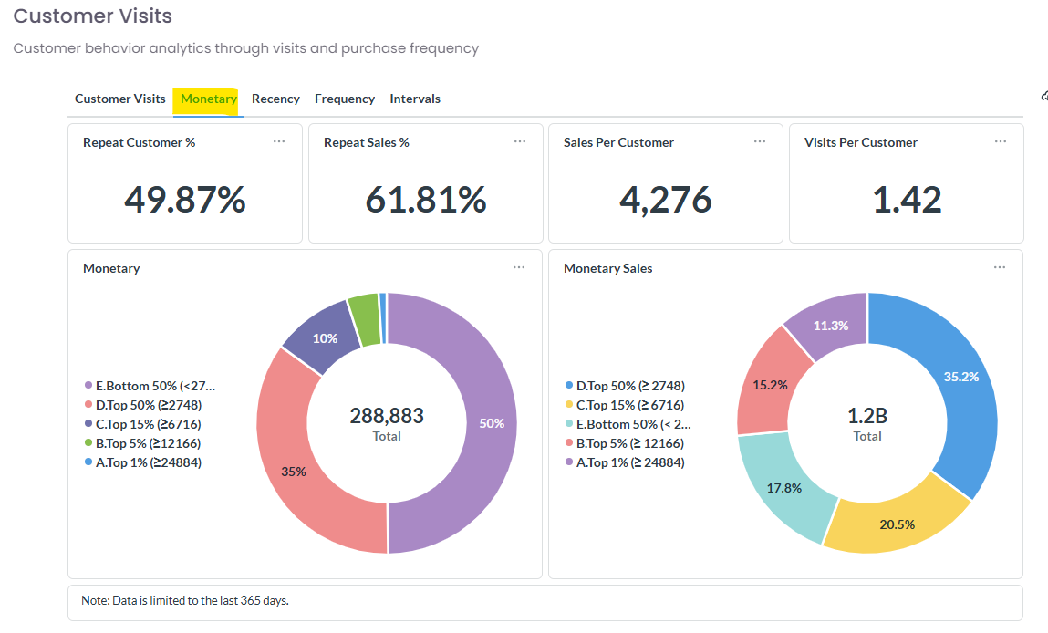The image size is (1048, 633).
Task: Toggle E.Bottom 50% legend in Monetary Sales chart
Action: pyautogui.click(x=628, y=424)
